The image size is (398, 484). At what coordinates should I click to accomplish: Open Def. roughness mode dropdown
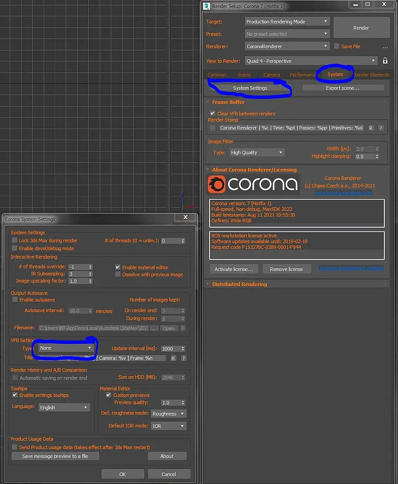click(169, 414)
